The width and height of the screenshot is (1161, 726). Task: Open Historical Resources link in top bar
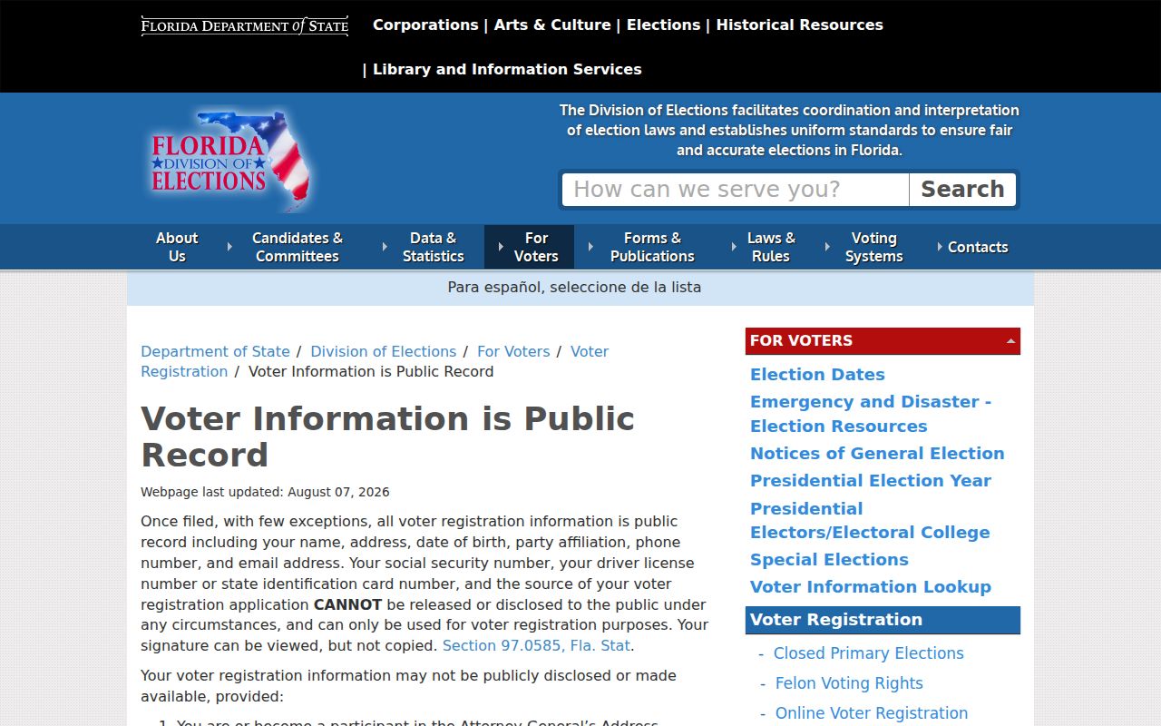799,25
